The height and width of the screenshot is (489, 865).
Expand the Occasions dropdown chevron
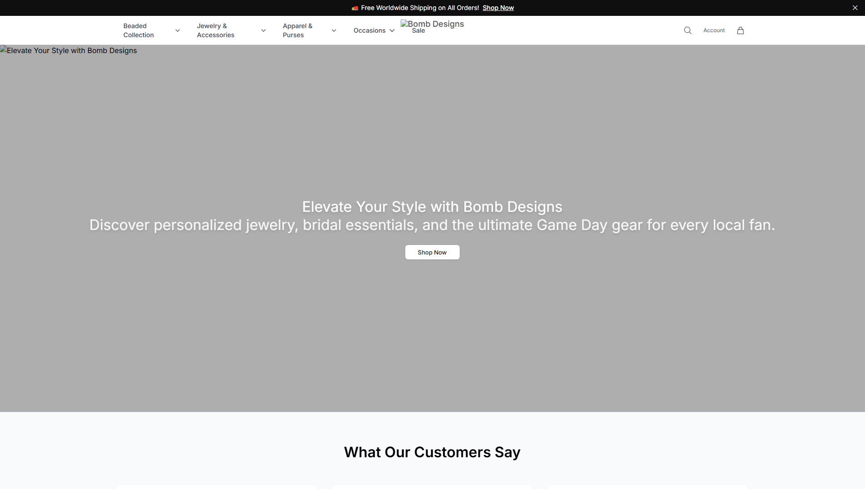pyautogui.click(x=392, y=30)
